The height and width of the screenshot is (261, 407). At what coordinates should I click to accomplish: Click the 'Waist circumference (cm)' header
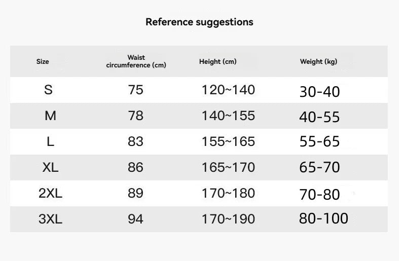pyautogui.click(x=136, y=61)
